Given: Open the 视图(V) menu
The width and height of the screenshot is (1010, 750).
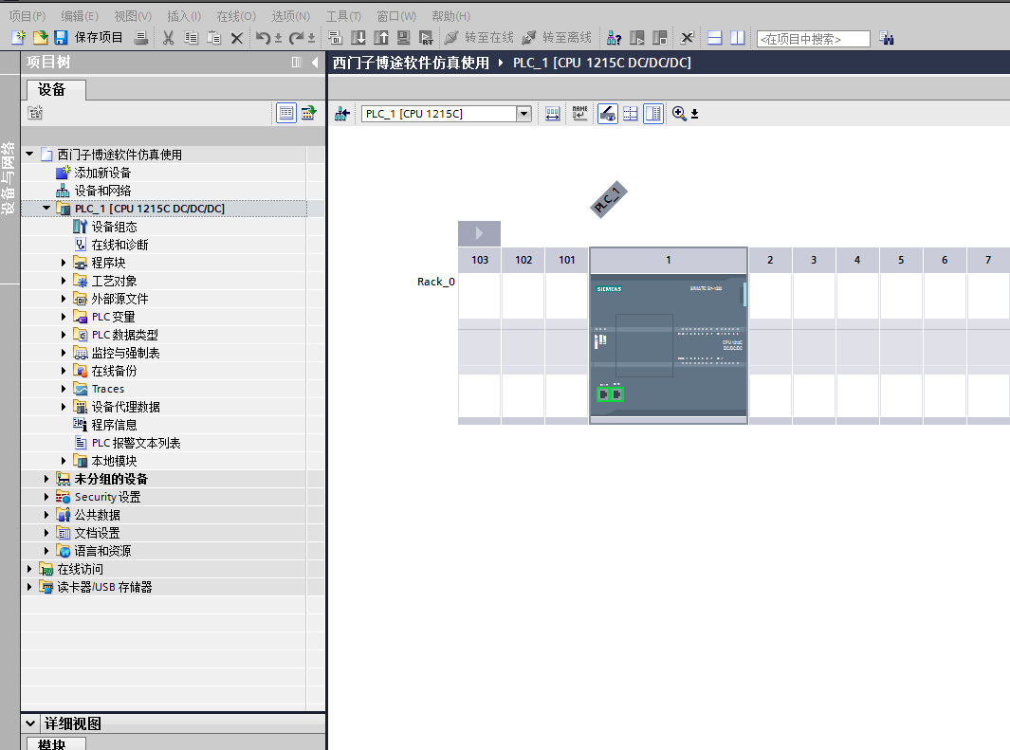Looking at the screenshot, I should (133, 16).
